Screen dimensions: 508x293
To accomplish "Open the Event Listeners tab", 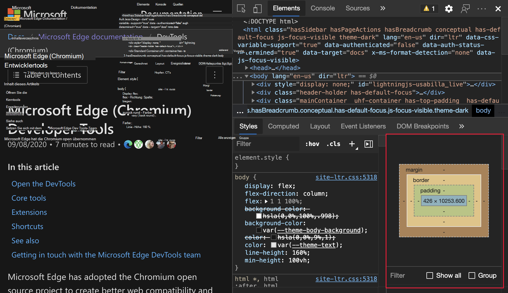I will pyautogui.click(x=363, y=126).
